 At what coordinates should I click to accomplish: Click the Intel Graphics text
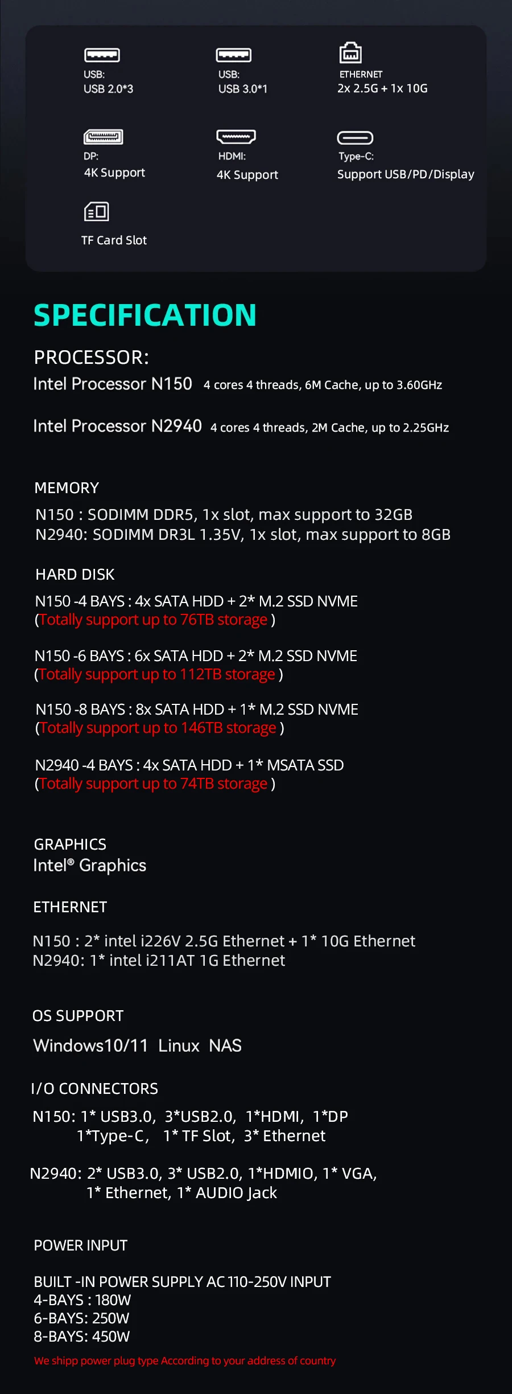pyautogui.click(x=90, y=866)
